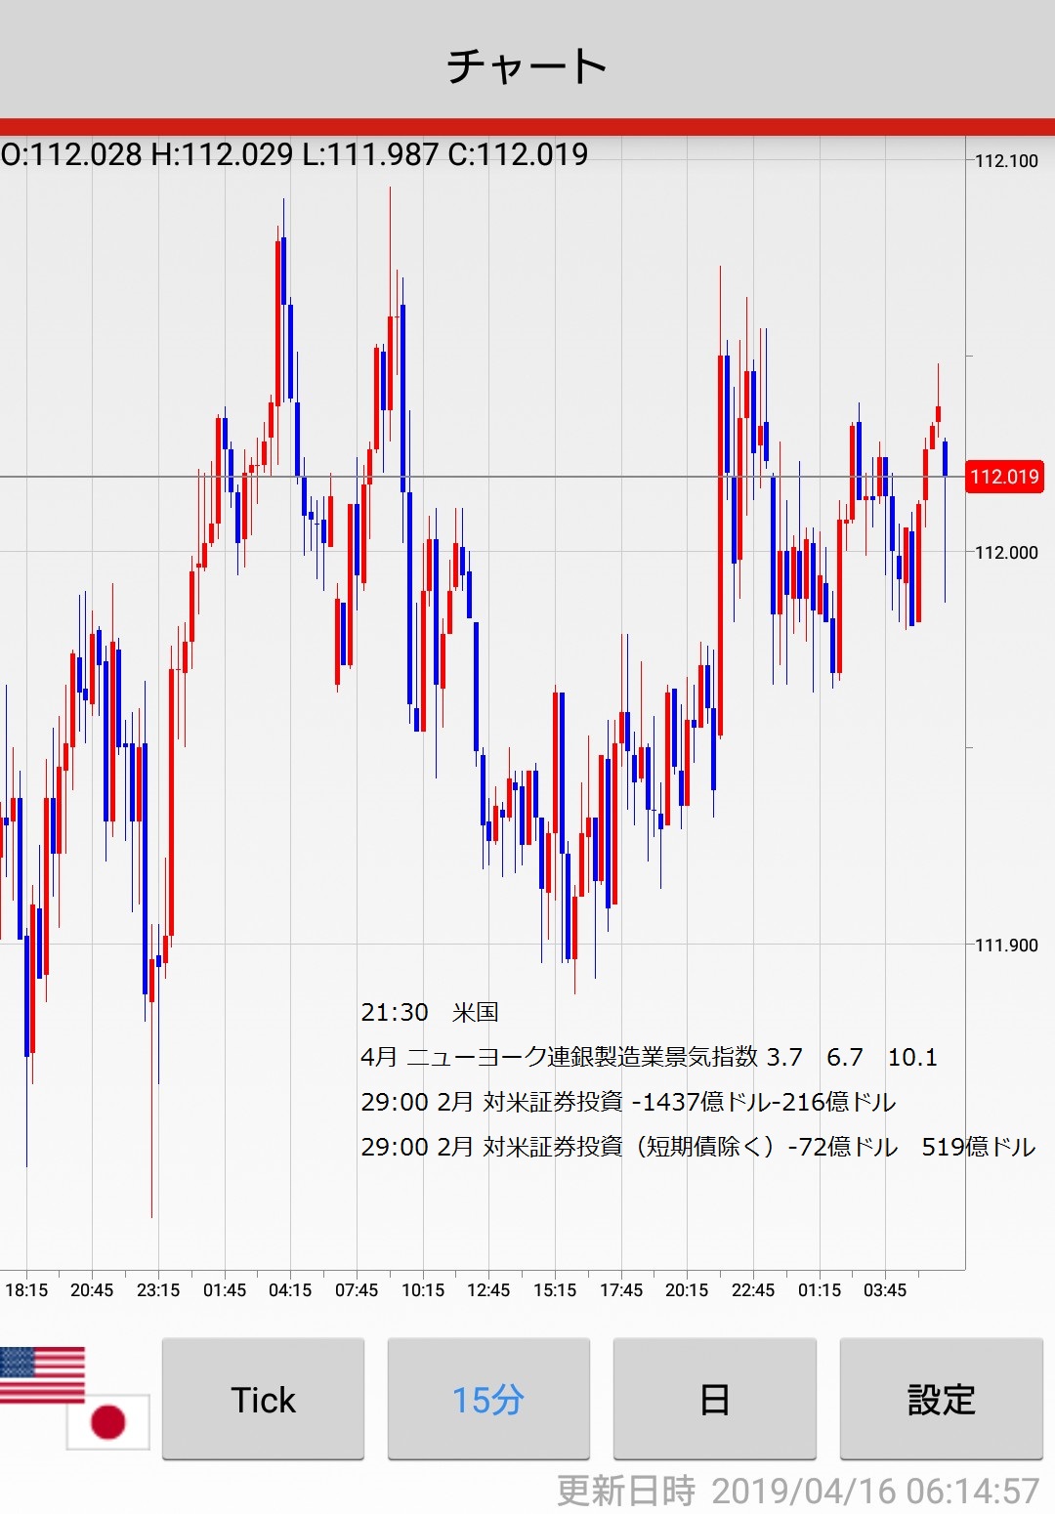1055x1514 pixels.
Task: Tap the Japan flag icon
Action: [107, 1421]
